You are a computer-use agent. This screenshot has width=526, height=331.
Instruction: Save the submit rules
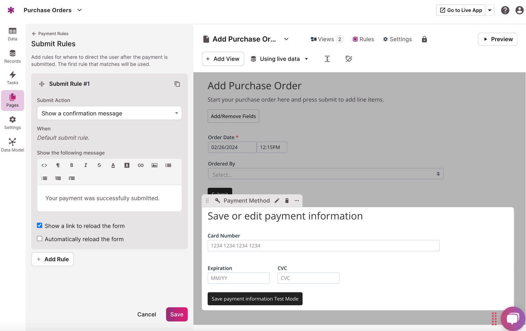[x=177, y=314]
